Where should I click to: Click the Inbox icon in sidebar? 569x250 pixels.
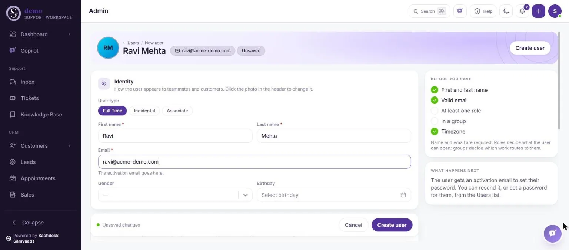(13, 82)
